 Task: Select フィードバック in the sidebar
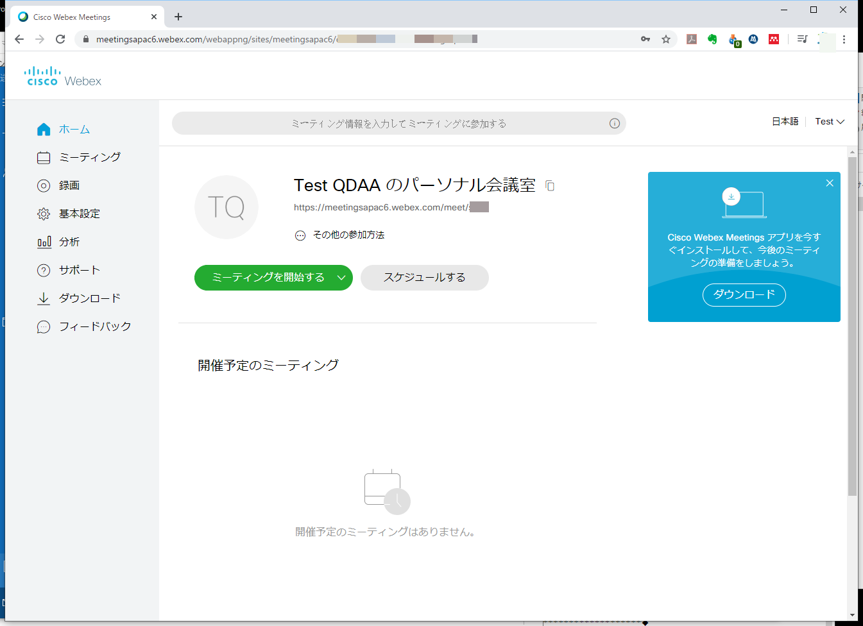click(95, 327)
